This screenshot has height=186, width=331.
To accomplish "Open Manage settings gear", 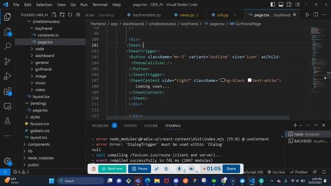I will (x=7, y=161).
